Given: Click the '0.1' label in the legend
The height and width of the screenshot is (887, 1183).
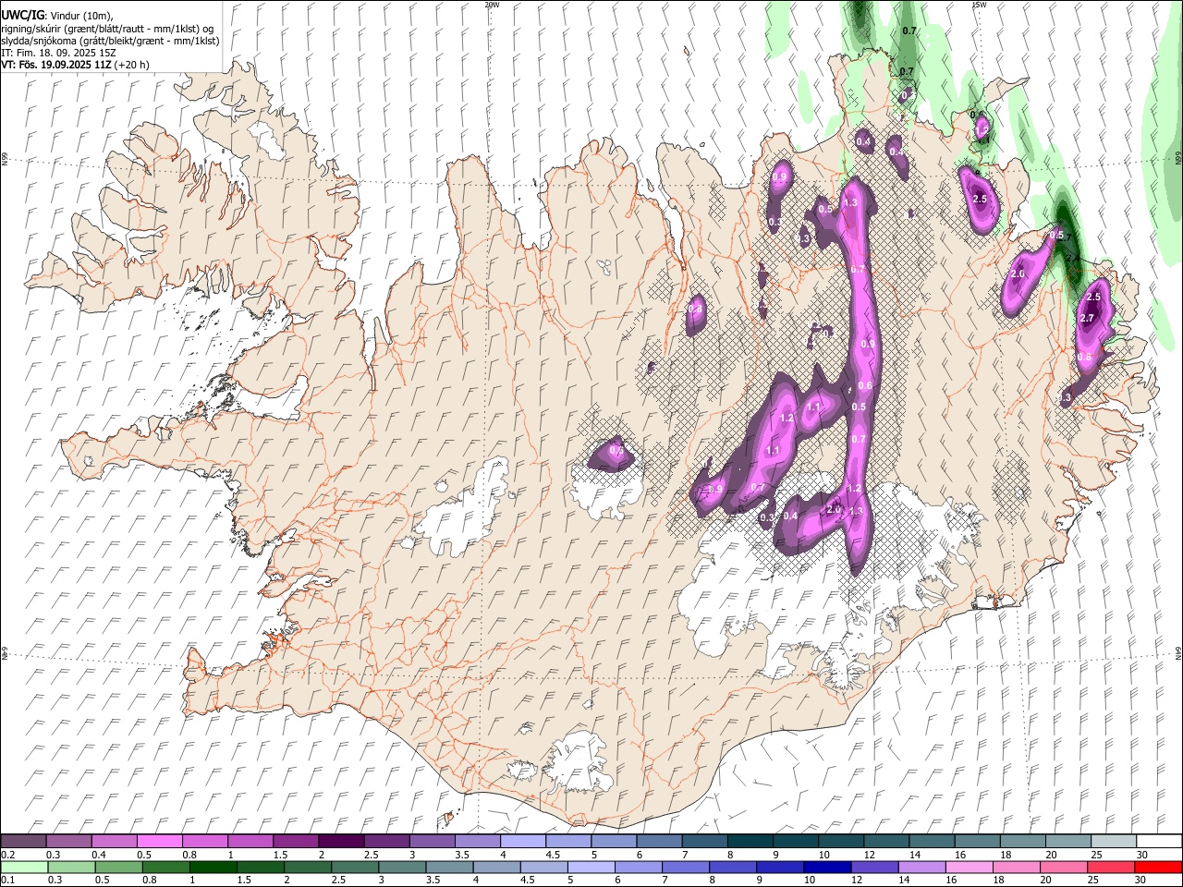Looking at the screenshot, I should (9, 881).
